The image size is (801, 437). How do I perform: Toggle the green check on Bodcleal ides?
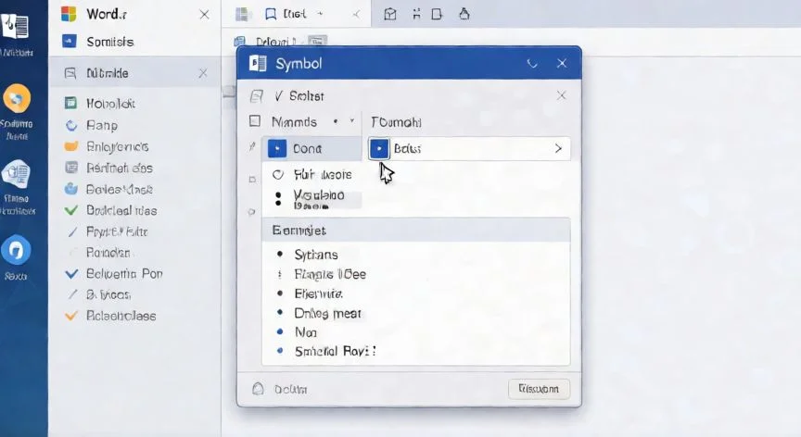pyautogui.click(x=71, y=210)
